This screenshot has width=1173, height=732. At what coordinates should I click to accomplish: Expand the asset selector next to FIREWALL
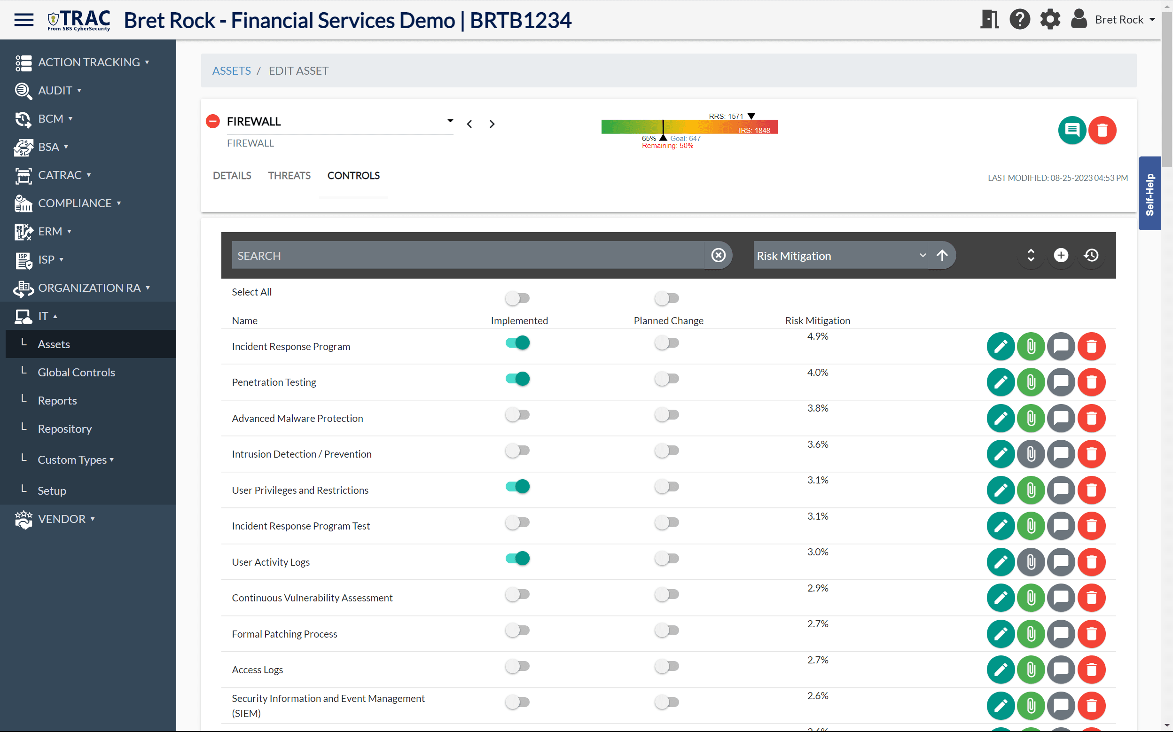pos(449,121)
